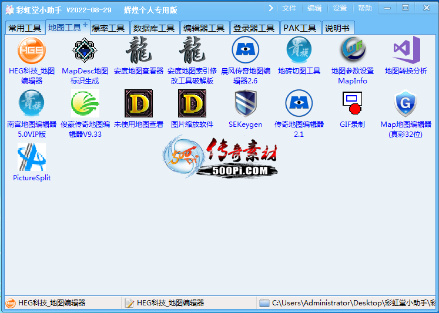Launch 图片缩放软件 D icon

click(x=192, y=103)
